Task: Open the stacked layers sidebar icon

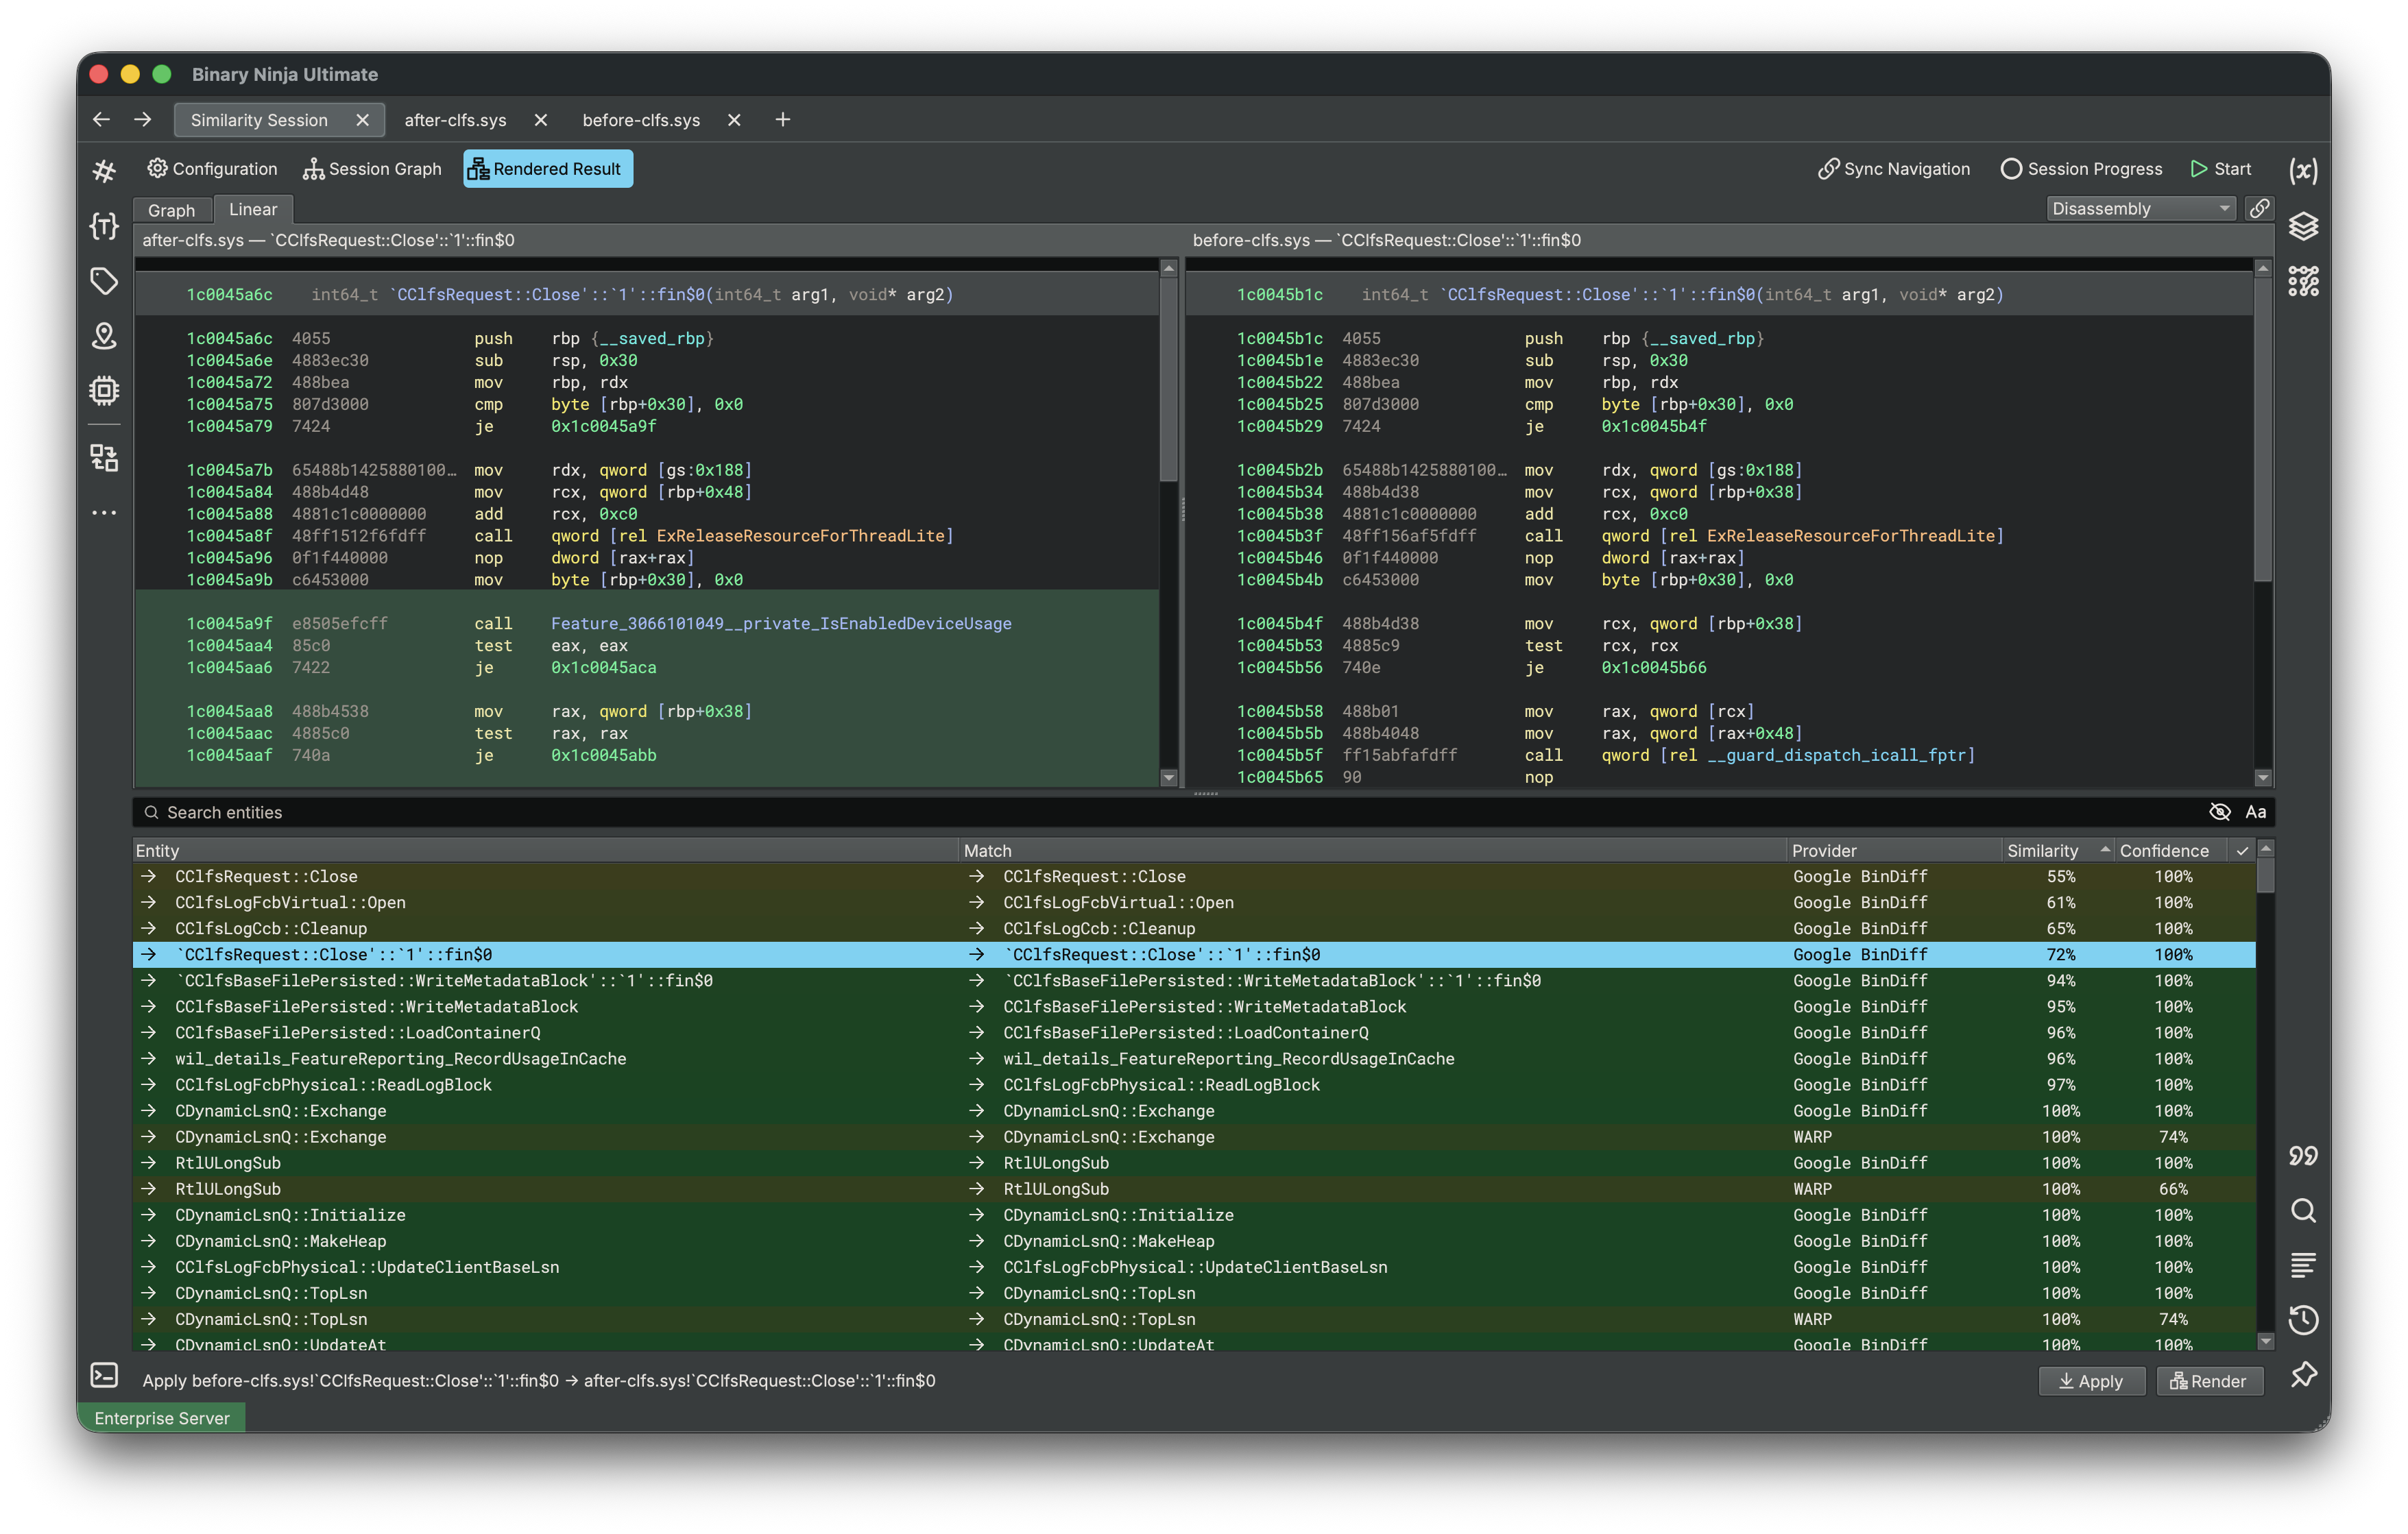Action: tap(2303, 226)
